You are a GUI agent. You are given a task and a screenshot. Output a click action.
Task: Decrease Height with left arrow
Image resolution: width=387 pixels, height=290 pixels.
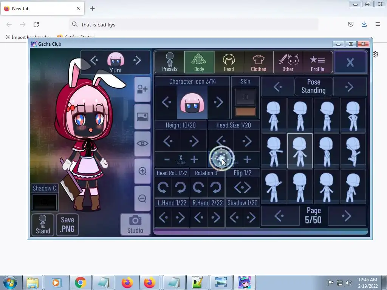168,141
